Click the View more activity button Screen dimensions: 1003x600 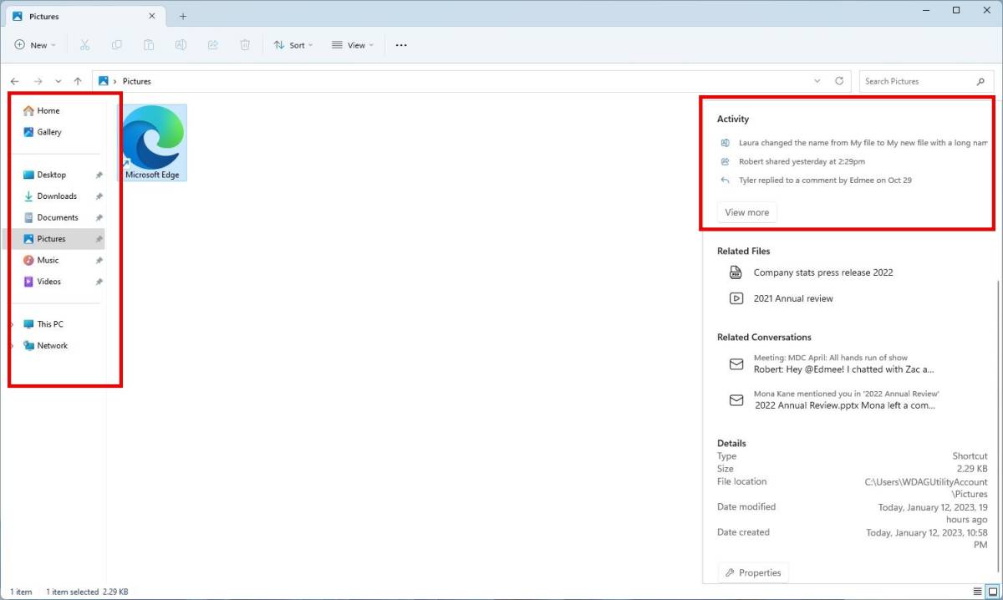coord(746,212)
